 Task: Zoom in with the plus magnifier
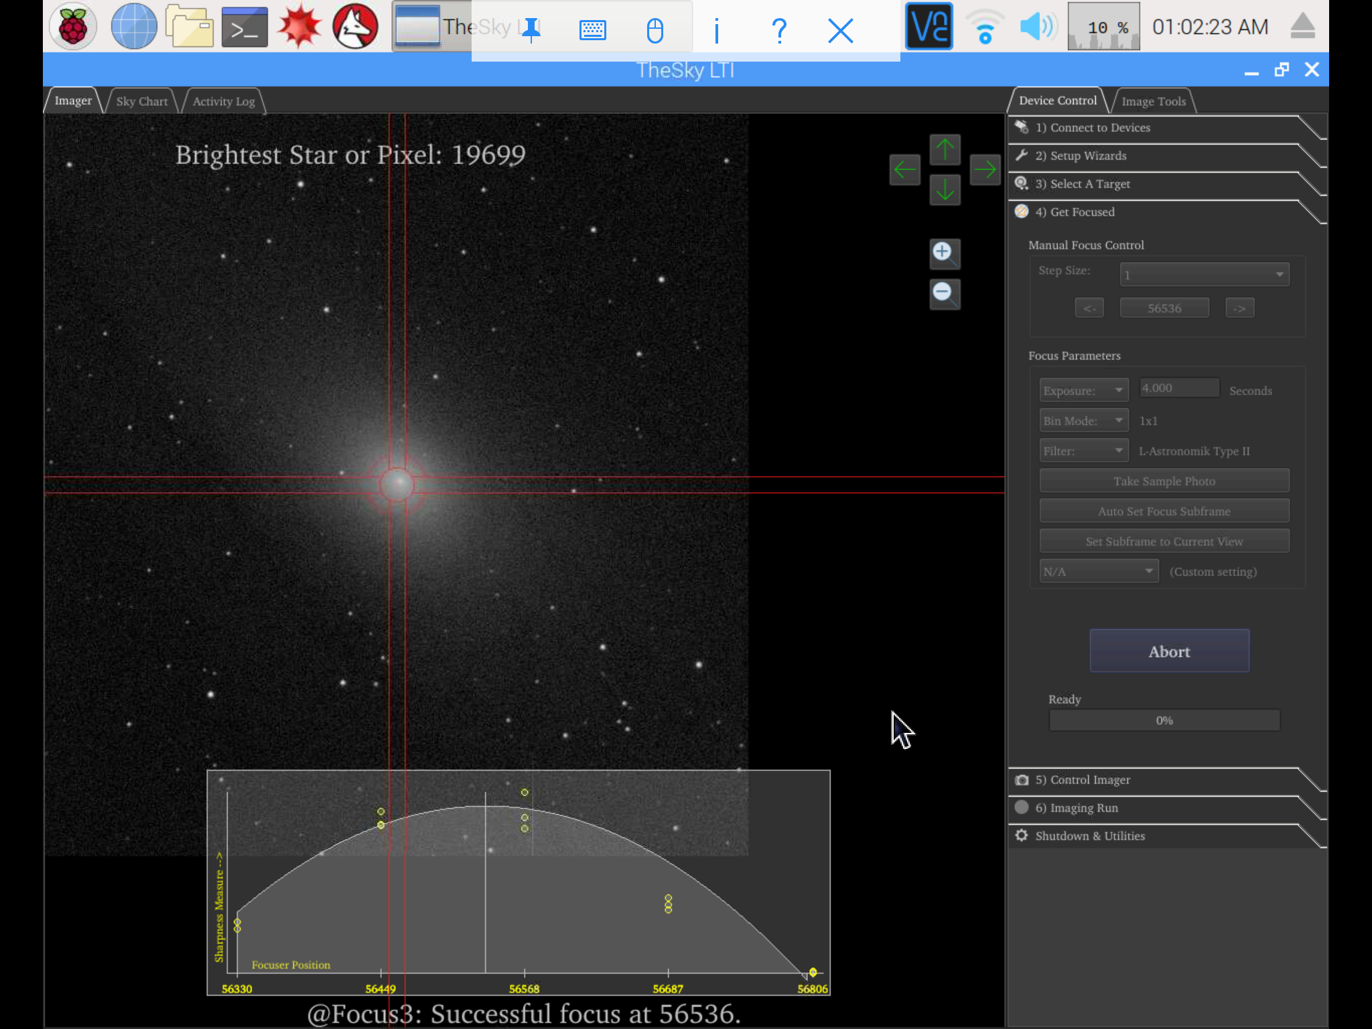click(x=945, y=254)
